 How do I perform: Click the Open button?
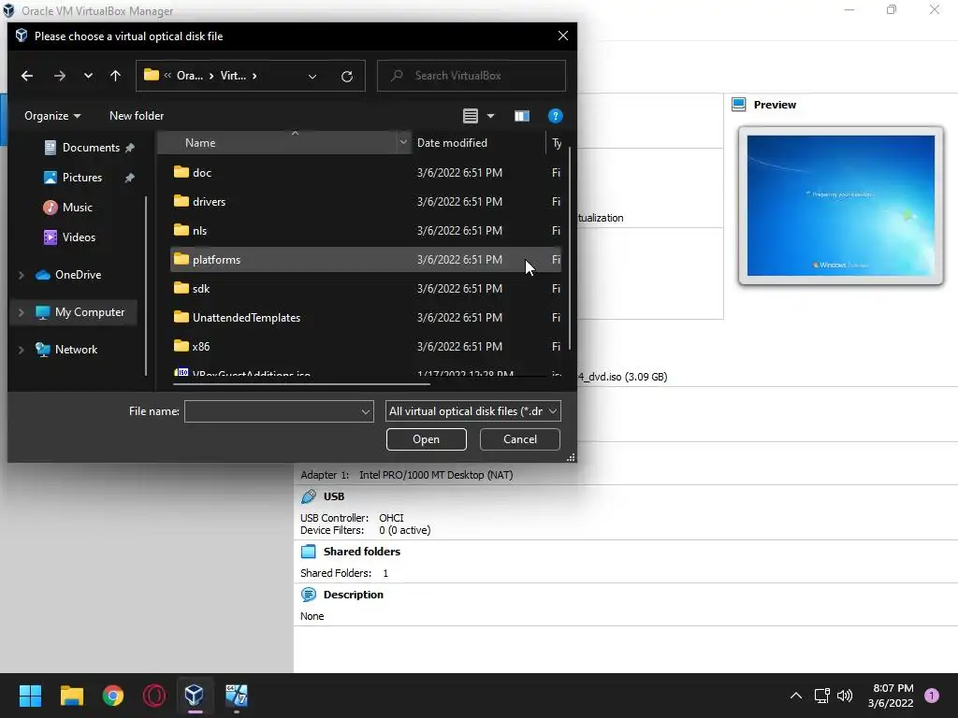[x=426, y=439]
